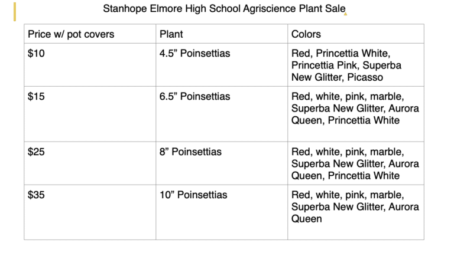Click the Colors cell in the $35 row
Screen dimensions: 454x269
click(x=355, y=206)
